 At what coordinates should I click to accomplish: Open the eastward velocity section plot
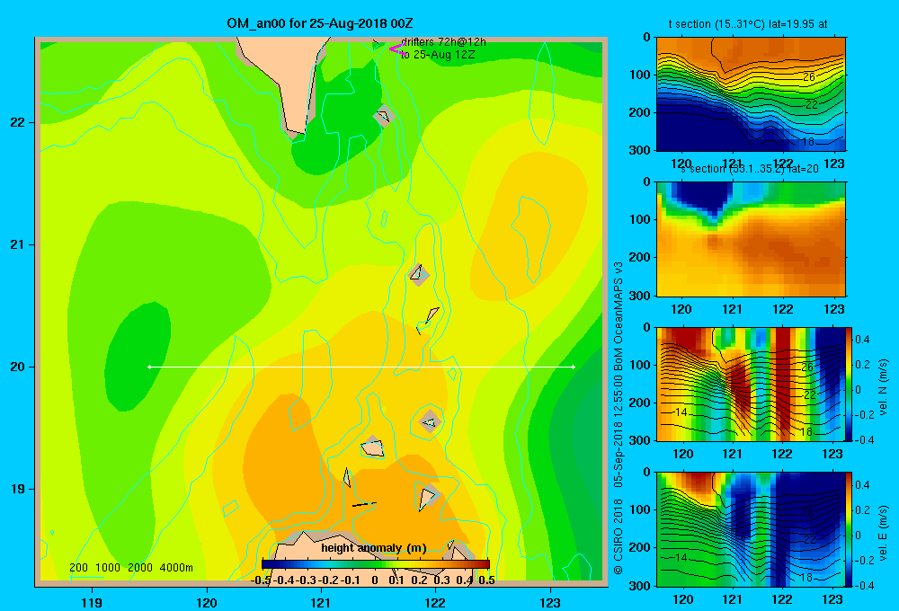(x=751, y=529)
